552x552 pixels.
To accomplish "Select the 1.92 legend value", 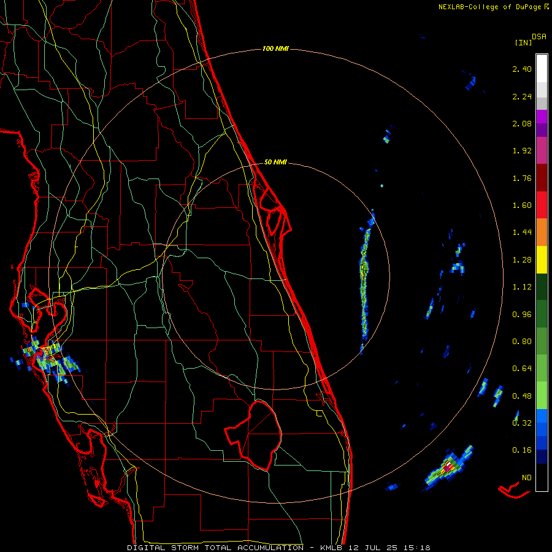I will pyautogui.click(x=522, y=151).
